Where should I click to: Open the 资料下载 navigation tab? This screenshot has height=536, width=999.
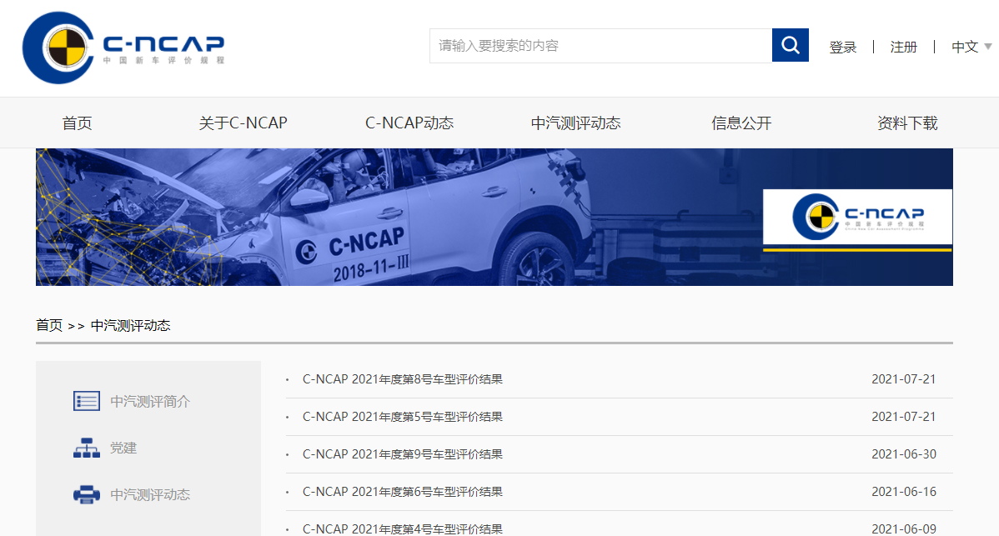pos(907,123)
